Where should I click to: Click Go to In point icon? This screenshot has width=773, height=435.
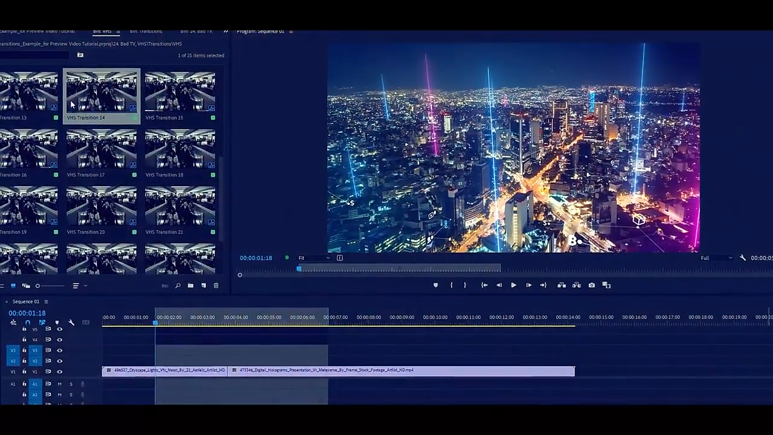tap(484, 285)
